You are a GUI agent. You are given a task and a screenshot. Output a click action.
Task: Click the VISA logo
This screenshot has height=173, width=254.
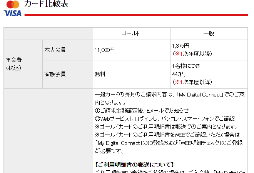[12, 13]
